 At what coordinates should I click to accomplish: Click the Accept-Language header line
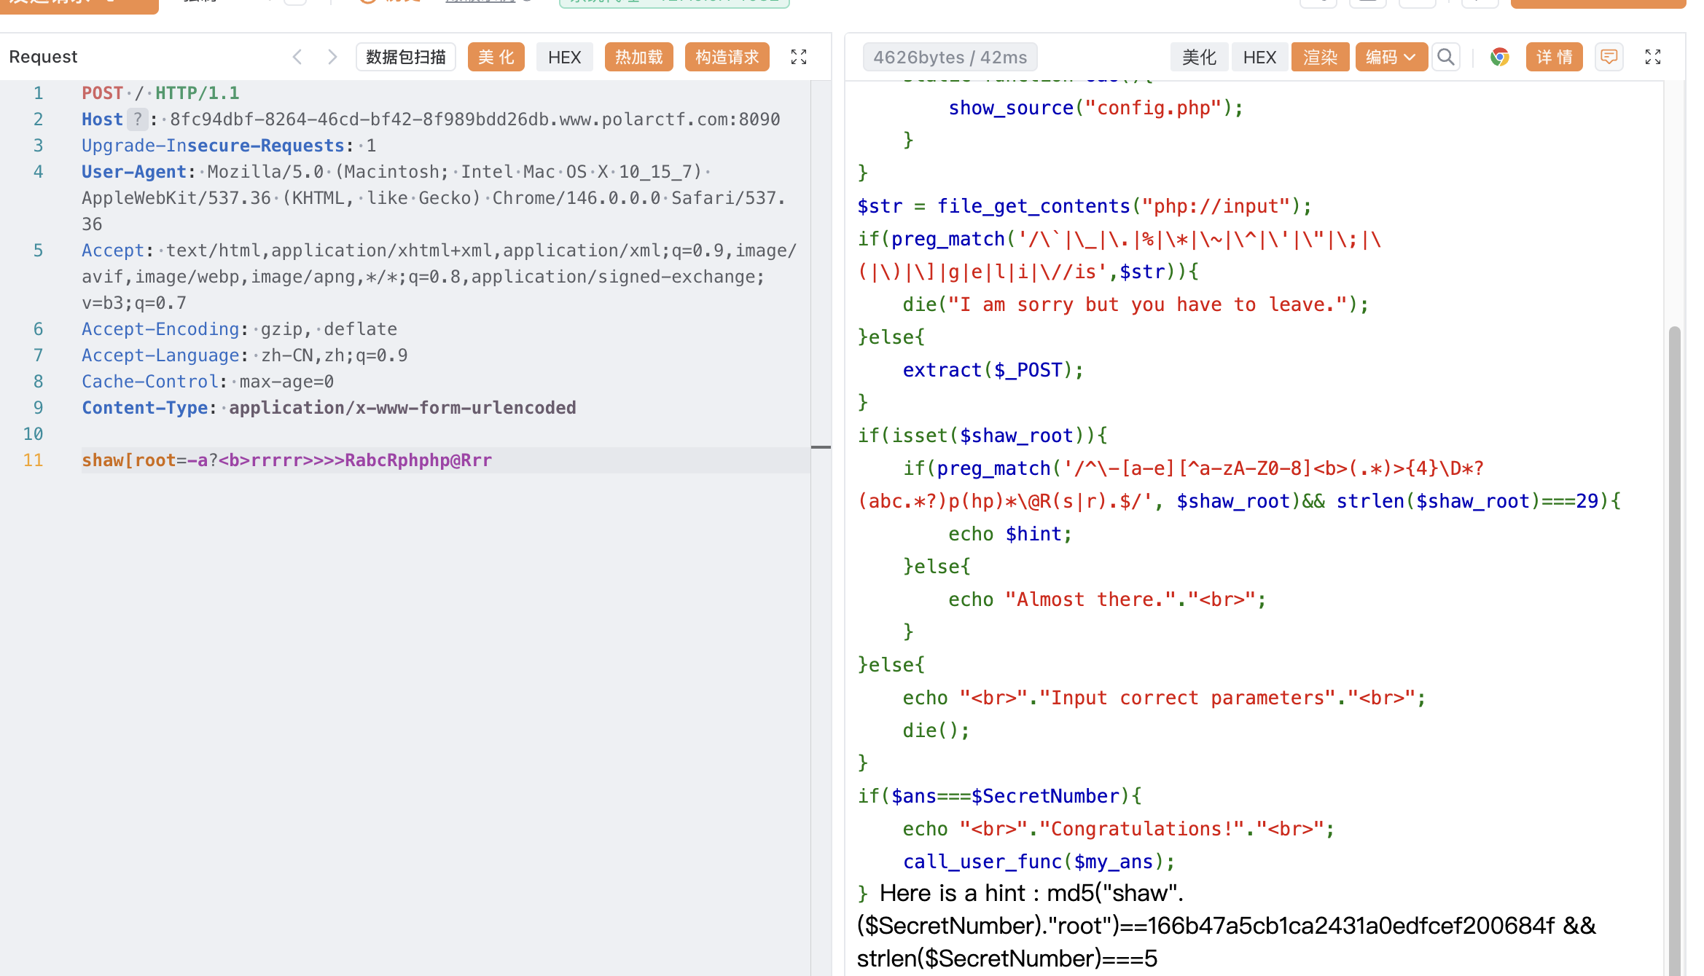click(x=244, y=355)
